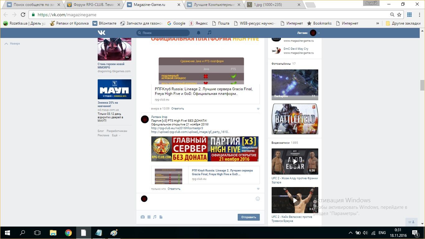Attach a document to the comment
This screenshot has height=239, width=425.
coord(161,217)
